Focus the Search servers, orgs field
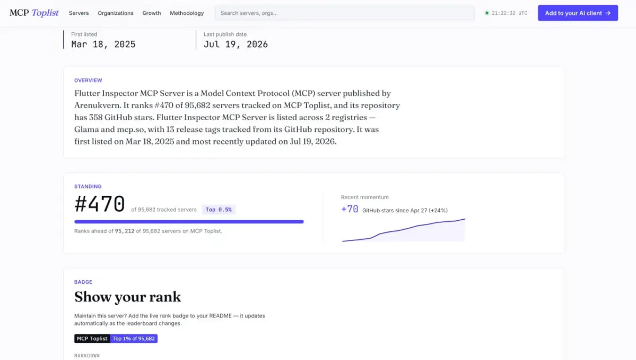 pyautogui.click(x=345, y=13)
